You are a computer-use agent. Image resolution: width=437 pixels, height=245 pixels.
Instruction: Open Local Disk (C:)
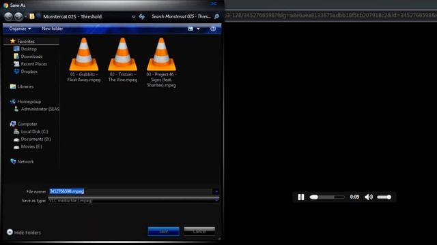[34, 131]
